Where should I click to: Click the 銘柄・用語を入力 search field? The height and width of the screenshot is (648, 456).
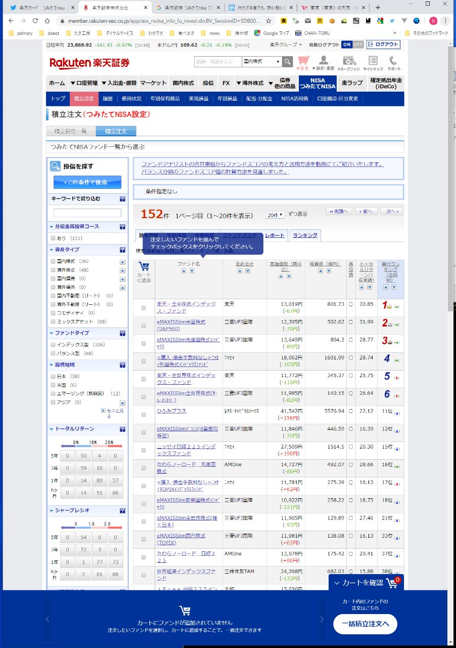(x=218, y=62)
